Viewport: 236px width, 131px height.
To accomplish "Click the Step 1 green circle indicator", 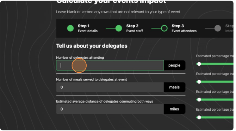I will [x=70, y=28].
